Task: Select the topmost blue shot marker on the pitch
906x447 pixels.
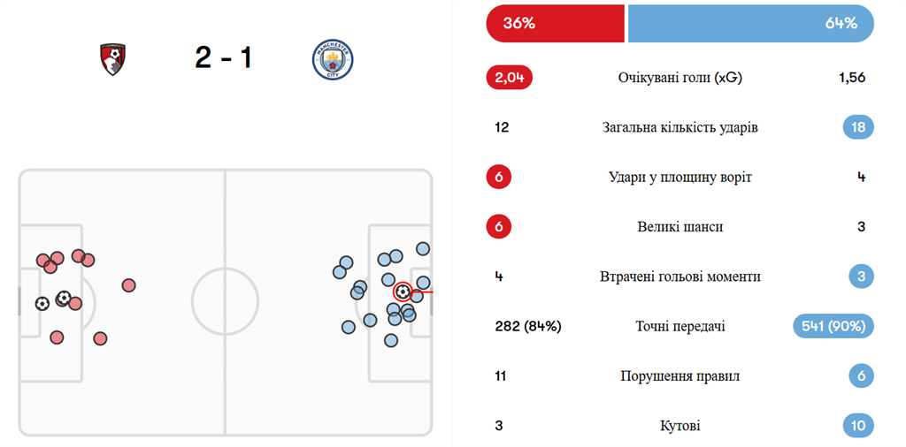Action: coord(423,248)
